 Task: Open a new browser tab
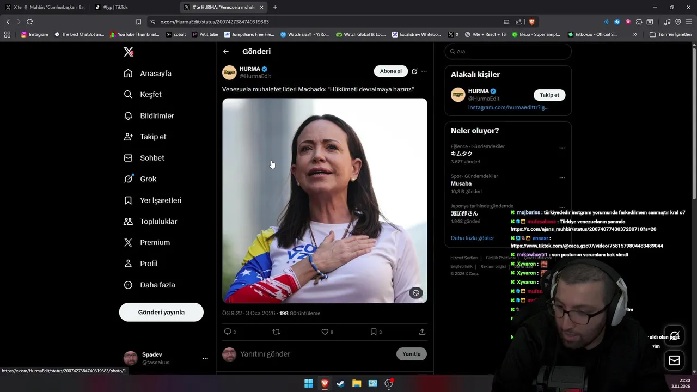[x=275, y=7]
